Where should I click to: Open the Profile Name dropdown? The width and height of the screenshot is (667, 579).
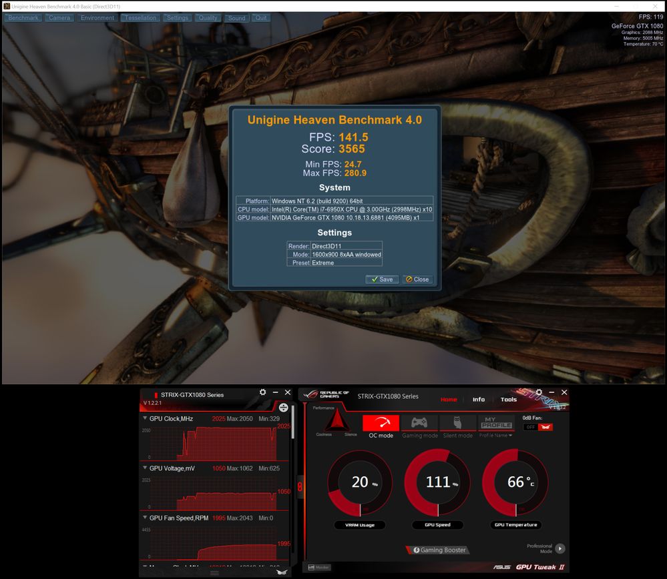496,436
